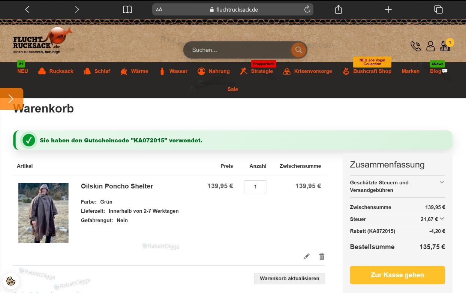Click Zur Kasse gehen button
Image resolution: width=466 pixels, height=293 pixels.
pyautogui.click(x=397, y=275)
